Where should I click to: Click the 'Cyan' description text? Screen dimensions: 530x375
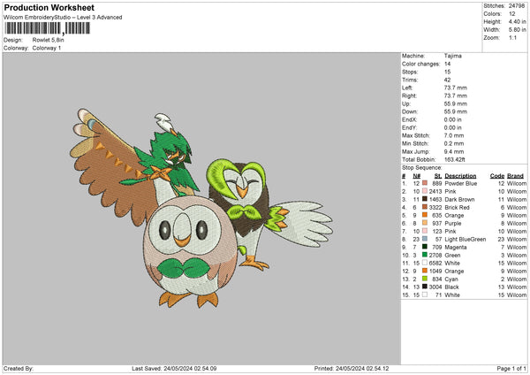(x=451, y=279)
